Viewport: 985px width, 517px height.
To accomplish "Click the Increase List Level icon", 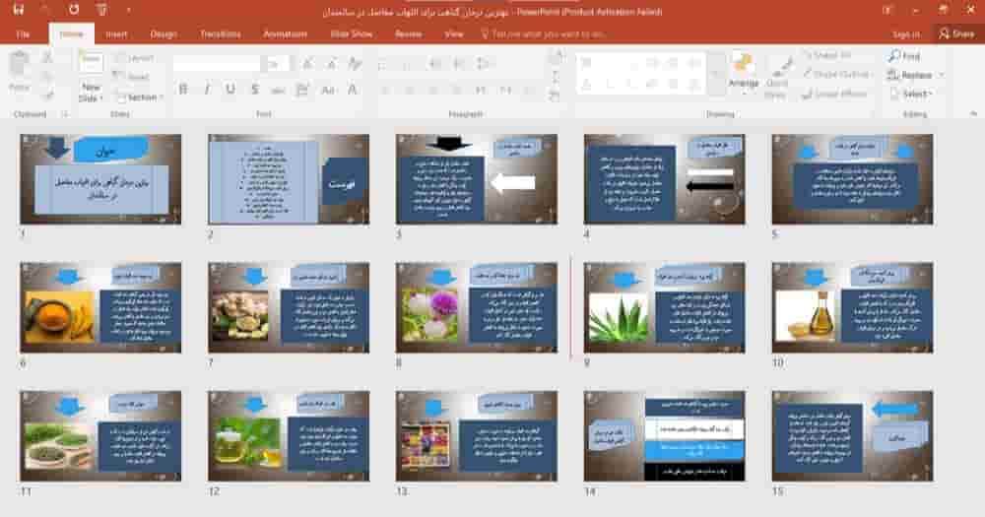I will pos(459,63).
